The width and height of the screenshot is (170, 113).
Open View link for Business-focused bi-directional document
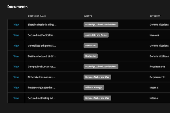16,56
